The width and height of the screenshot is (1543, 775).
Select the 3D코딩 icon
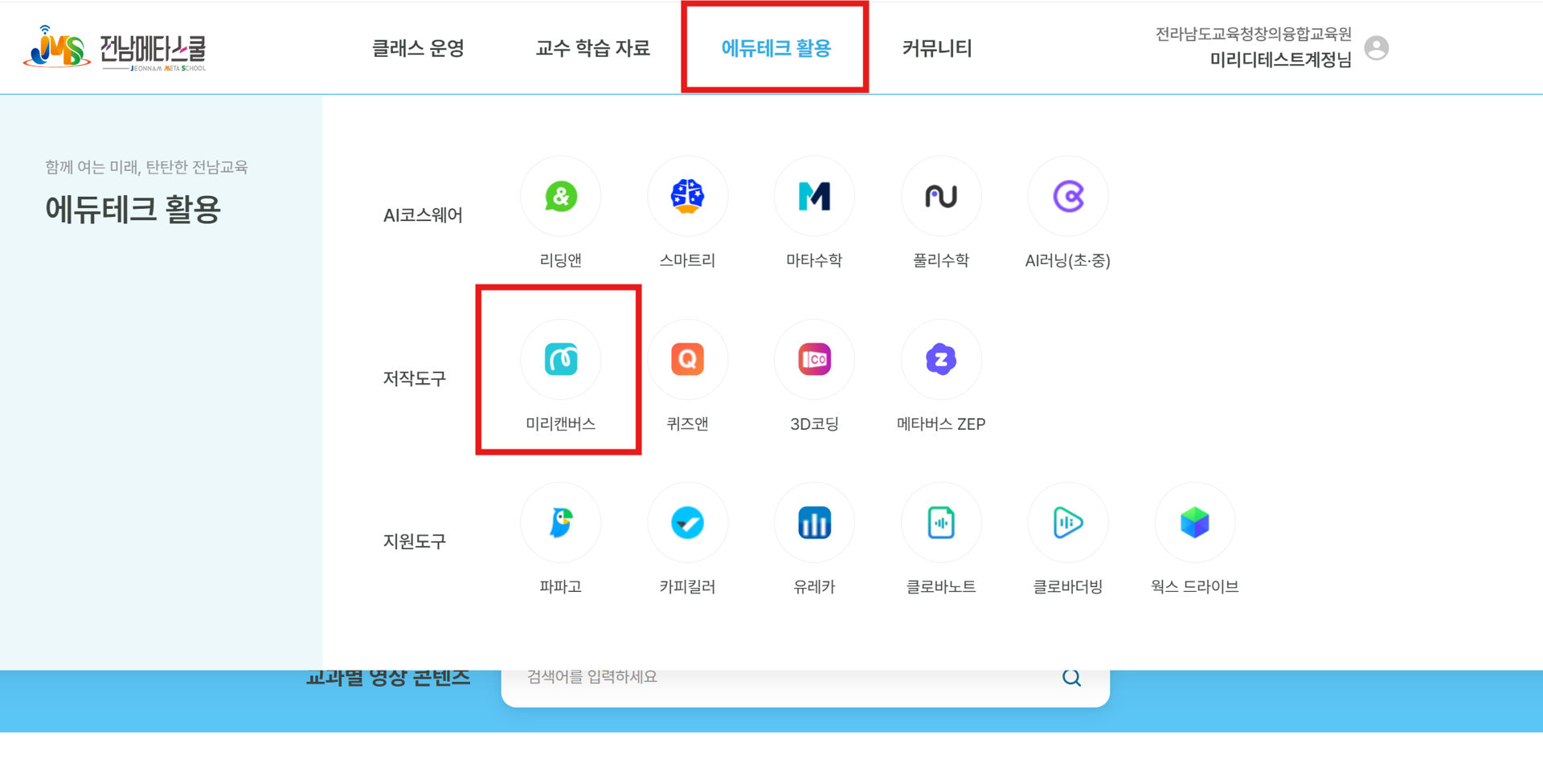click(x=813, y=360)
